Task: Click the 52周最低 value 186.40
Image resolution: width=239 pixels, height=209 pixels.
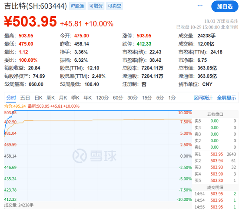Action: pos(92,84)
